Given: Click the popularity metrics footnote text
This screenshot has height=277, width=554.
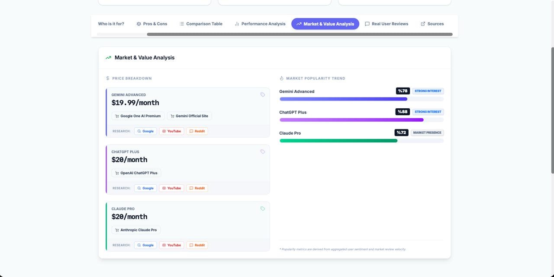Looking at the screenshot, I should (343, 249).
